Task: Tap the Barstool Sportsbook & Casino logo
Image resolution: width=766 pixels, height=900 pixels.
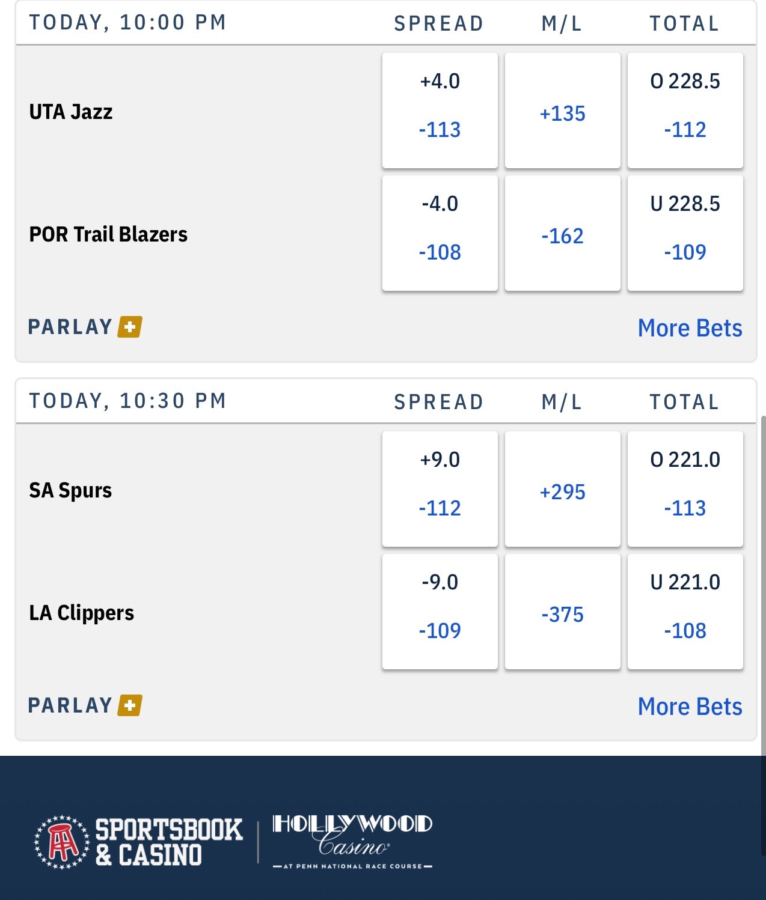Action: click(x=138, y=842)
